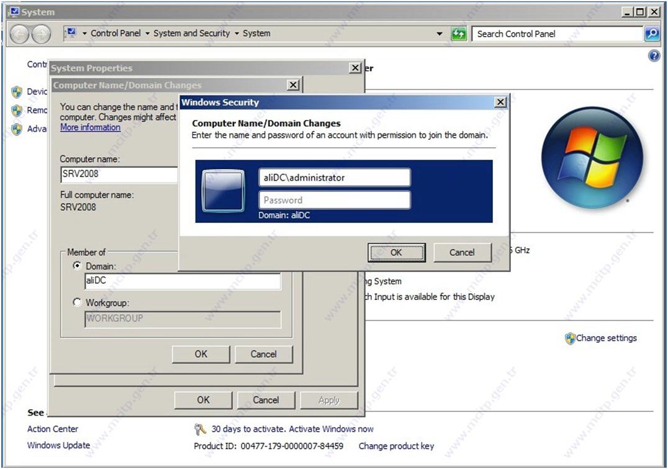The height and width of the screenshot is (469, 668).
Task: Select the Domain radio button
Action: (77, 266)
